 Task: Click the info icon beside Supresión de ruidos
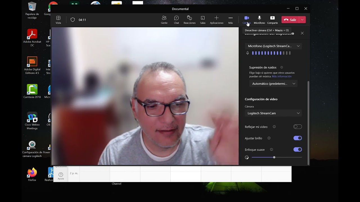[282, 67]
